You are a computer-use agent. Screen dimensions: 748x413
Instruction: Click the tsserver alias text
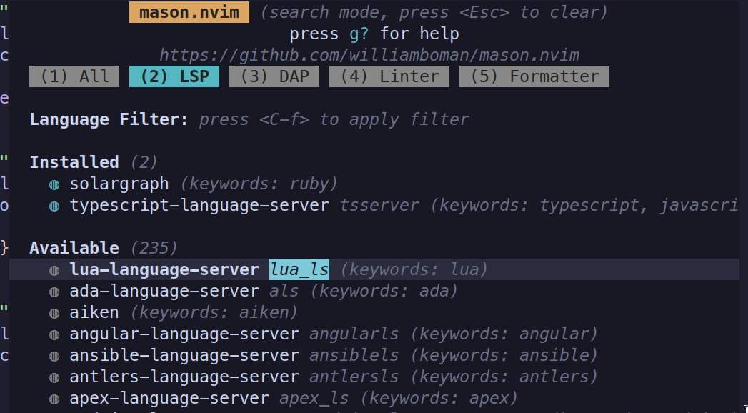pyautogui.click(x=379, y=206)
